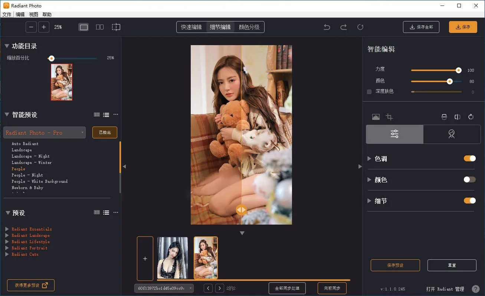Open the portrait face editing tab icon
The height and width of the screenshot is (296, 485).
(452, 134)
